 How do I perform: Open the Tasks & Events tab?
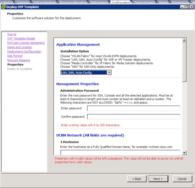(145, 2)
